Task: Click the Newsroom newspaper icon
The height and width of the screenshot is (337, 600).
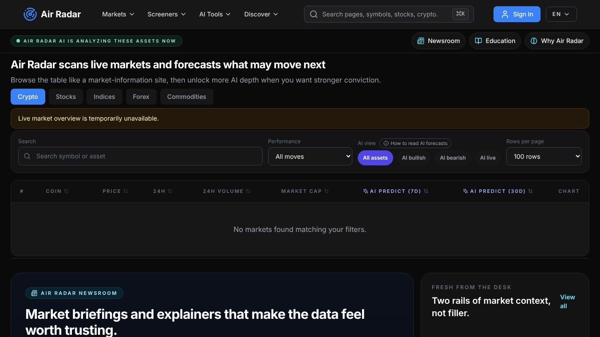Action: (x=421, y=41)
